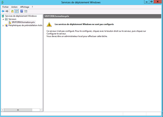Select Périphériques de préinstallation Active Directory node

(x=25, y=25)
